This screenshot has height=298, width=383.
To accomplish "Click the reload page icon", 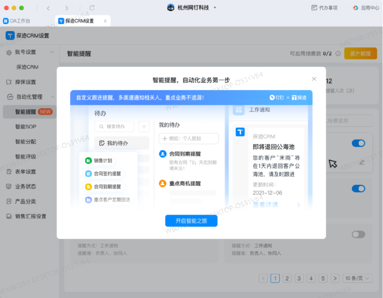I will tap(92, 8).
